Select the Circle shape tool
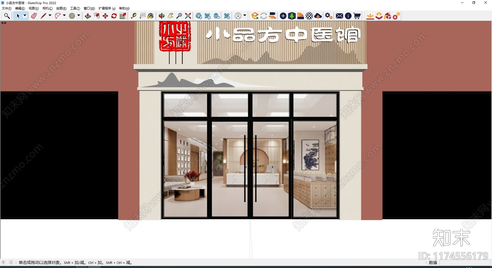Viewport: 492px width, 268px height. pos(72,16)
